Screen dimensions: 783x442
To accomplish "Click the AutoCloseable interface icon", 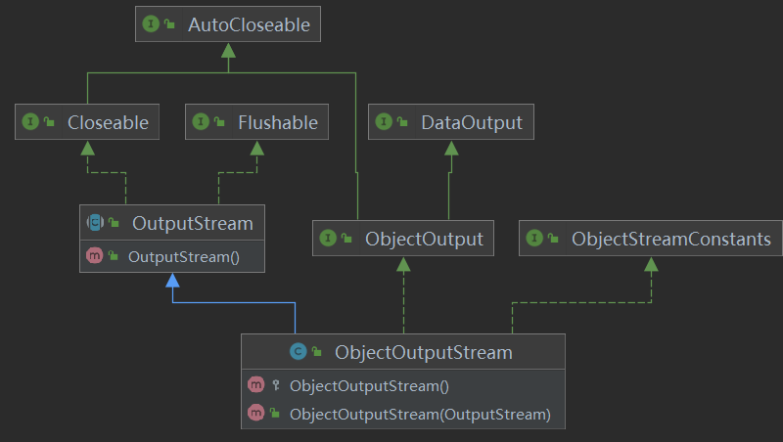I will [151, 25].
